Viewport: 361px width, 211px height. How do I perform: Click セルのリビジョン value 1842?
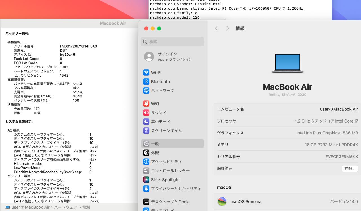[x=64, y=75]
